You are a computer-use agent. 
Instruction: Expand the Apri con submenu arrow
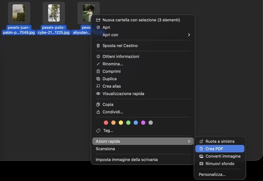pyautogui.click(x=189, y=35)
